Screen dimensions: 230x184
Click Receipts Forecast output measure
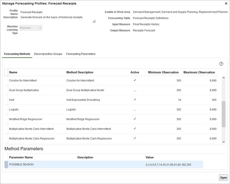point(144,30)
